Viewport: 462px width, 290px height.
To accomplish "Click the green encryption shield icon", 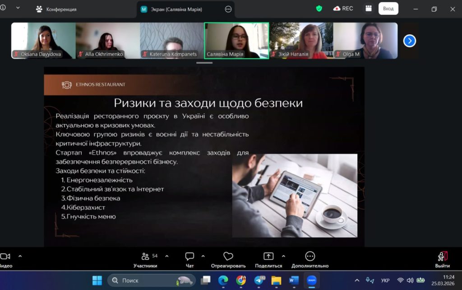I will [319, 9].
